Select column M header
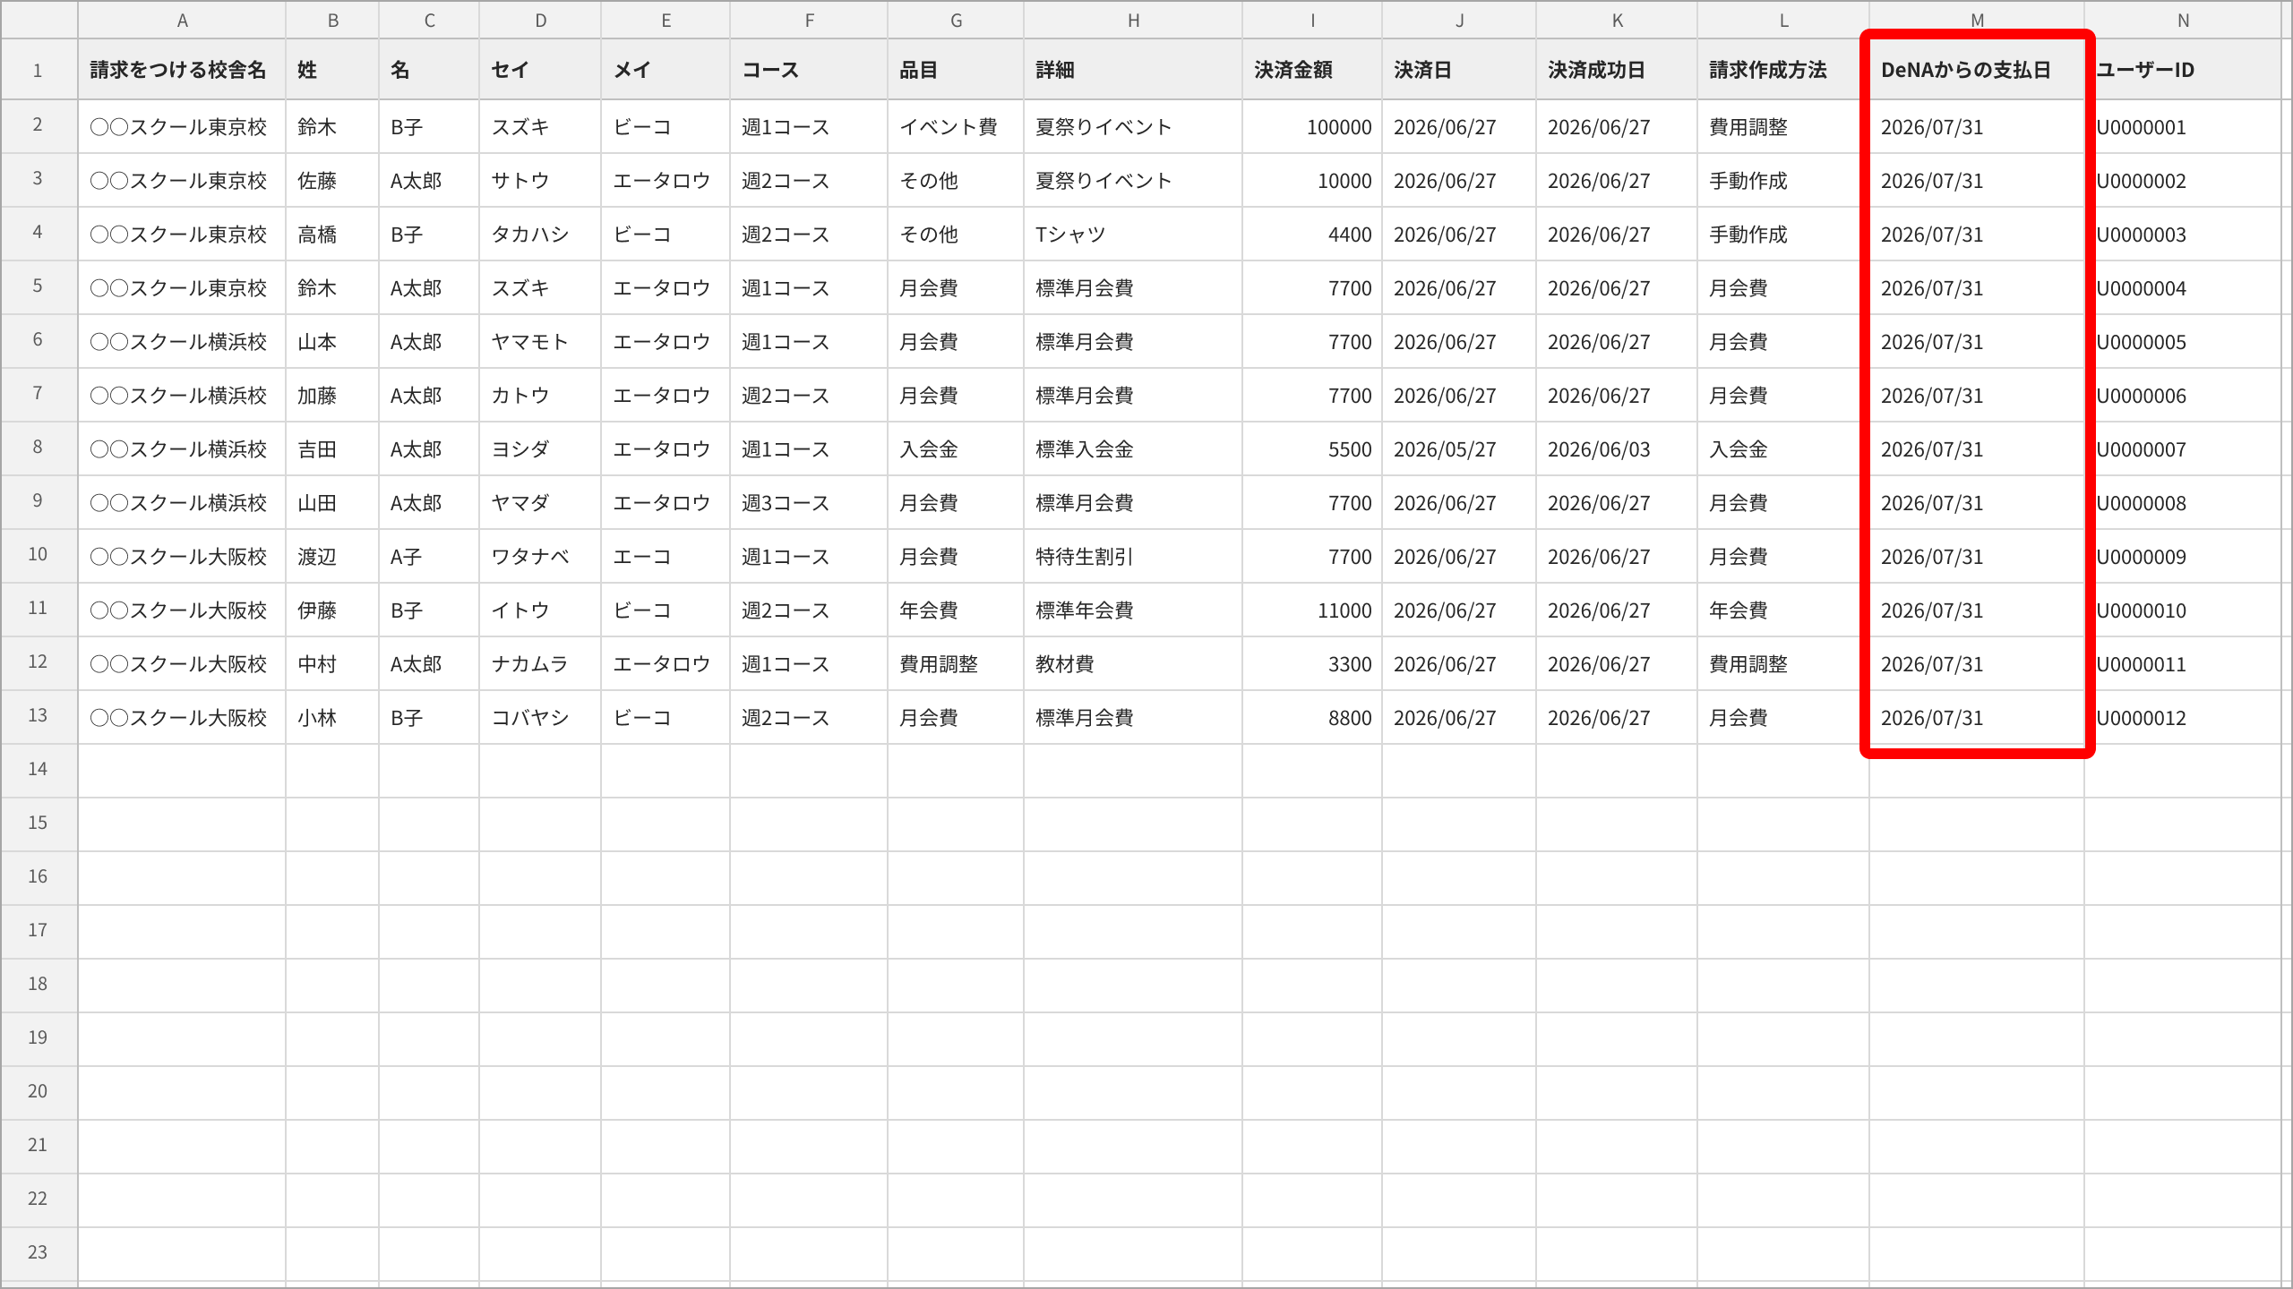The height and width of the screenshot is (1289, 2293). (1977, 20)
